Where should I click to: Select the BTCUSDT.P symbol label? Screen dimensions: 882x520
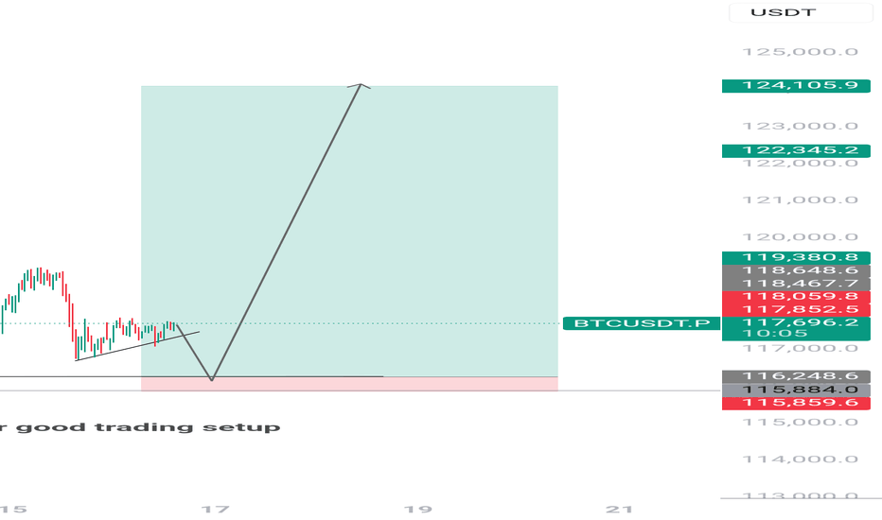pyautogui.click(x=642, y=323)
